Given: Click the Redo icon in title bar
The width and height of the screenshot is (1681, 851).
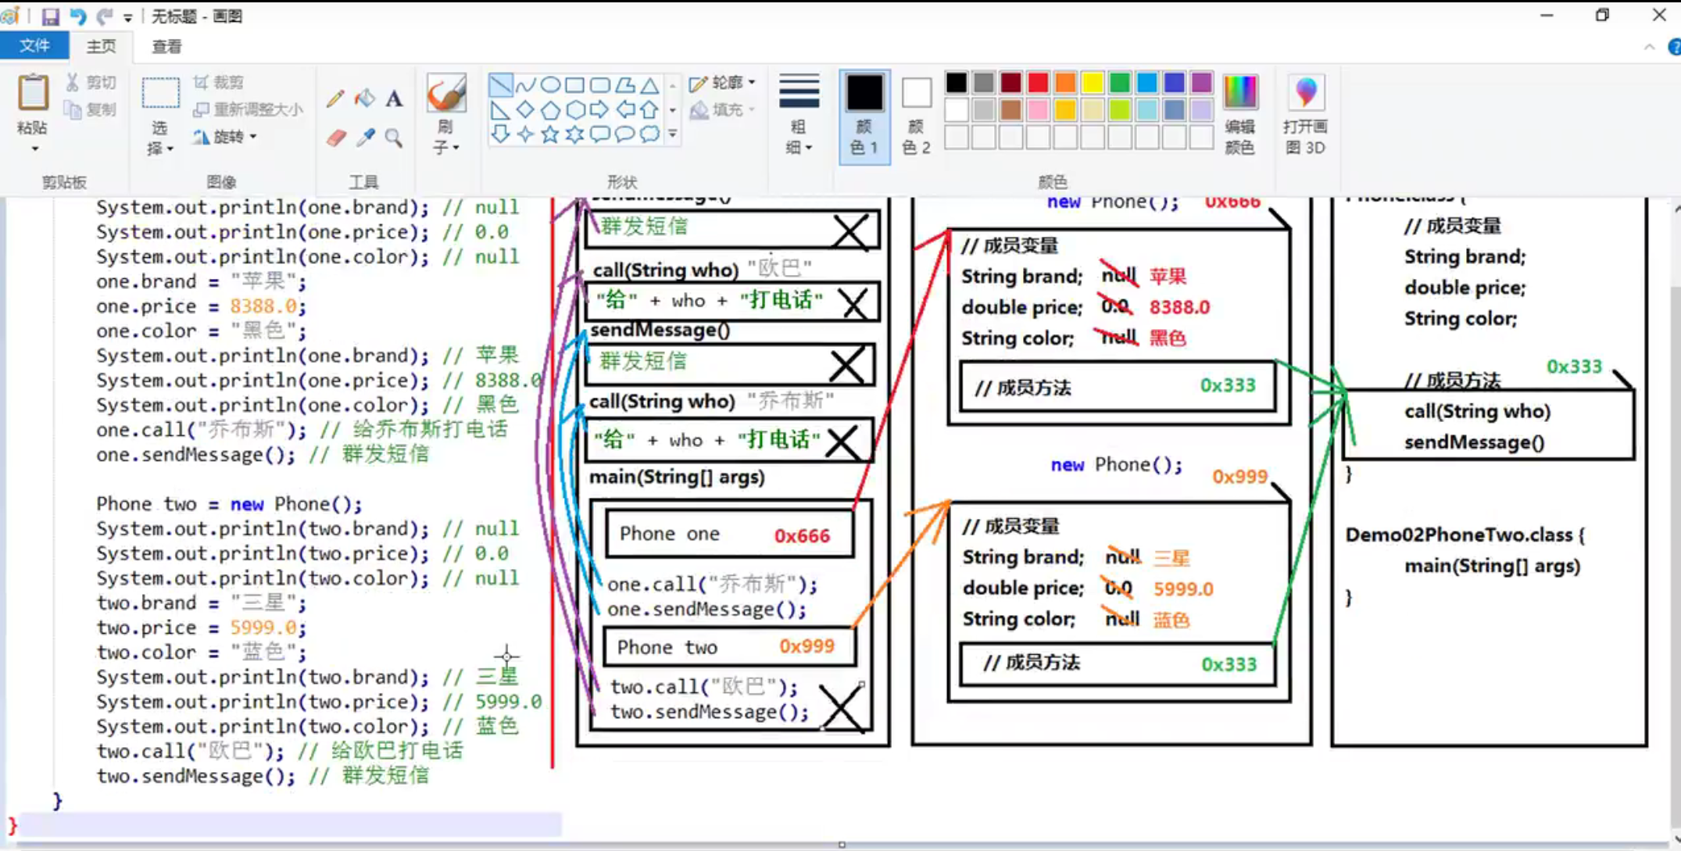Looking at the screenshot, I should tap(105, 16).
